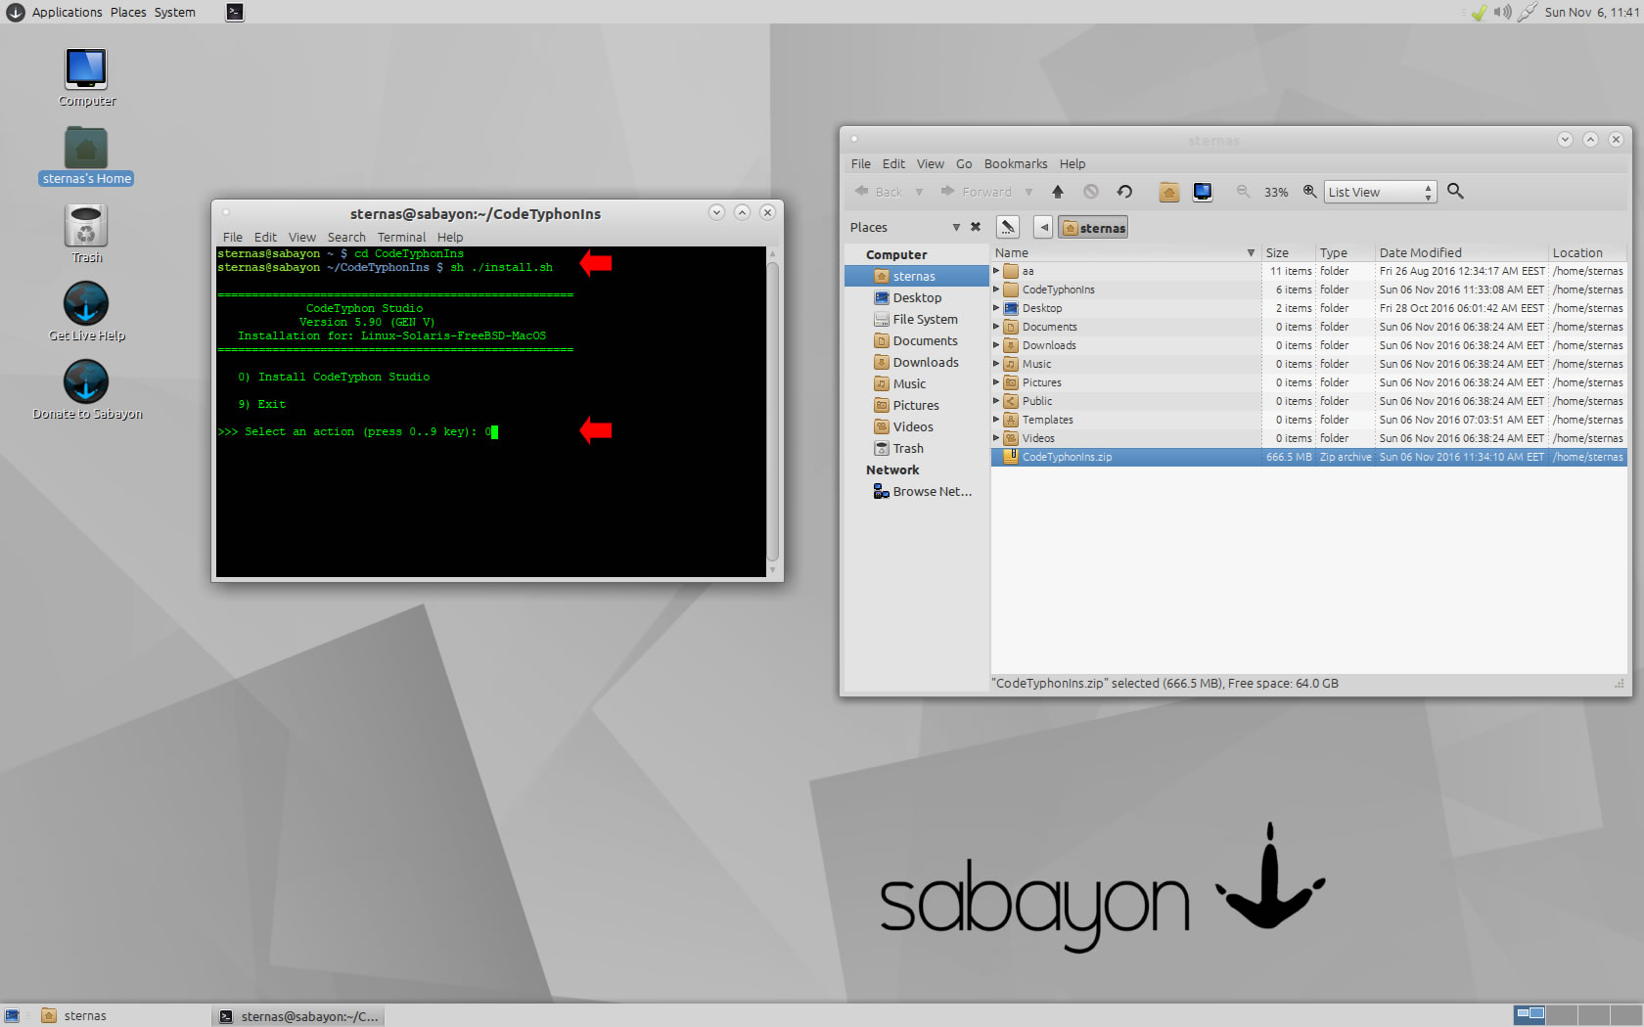Click the Show Desktop button in bottom panel
This screenshot has height=1027, width=1644.
tap(12, 1015)
